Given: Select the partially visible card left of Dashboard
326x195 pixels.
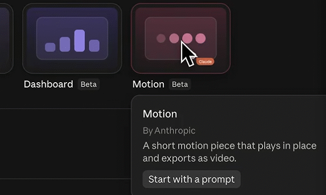Looking at the screenshot, I should (6, 38).
